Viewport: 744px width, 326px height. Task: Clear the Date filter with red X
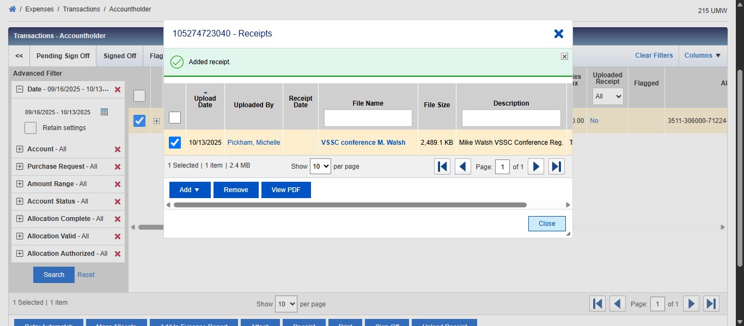tap(118, 89)
